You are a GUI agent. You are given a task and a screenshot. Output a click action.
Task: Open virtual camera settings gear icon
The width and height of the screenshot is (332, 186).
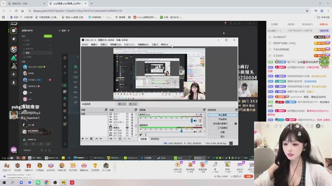(235, 124)
